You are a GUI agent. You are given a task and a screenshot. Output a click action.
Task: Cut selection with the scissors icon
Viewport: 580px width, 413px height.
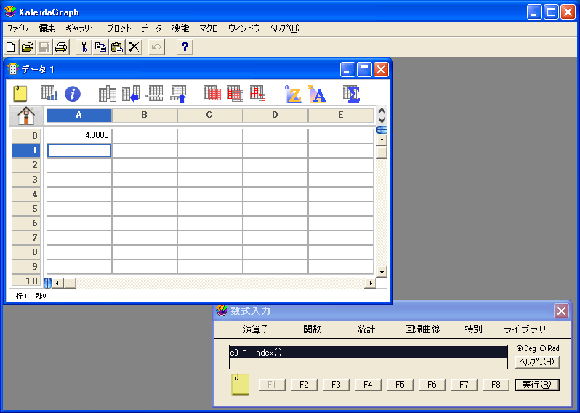pyautogui.click(x=84, y=47)
